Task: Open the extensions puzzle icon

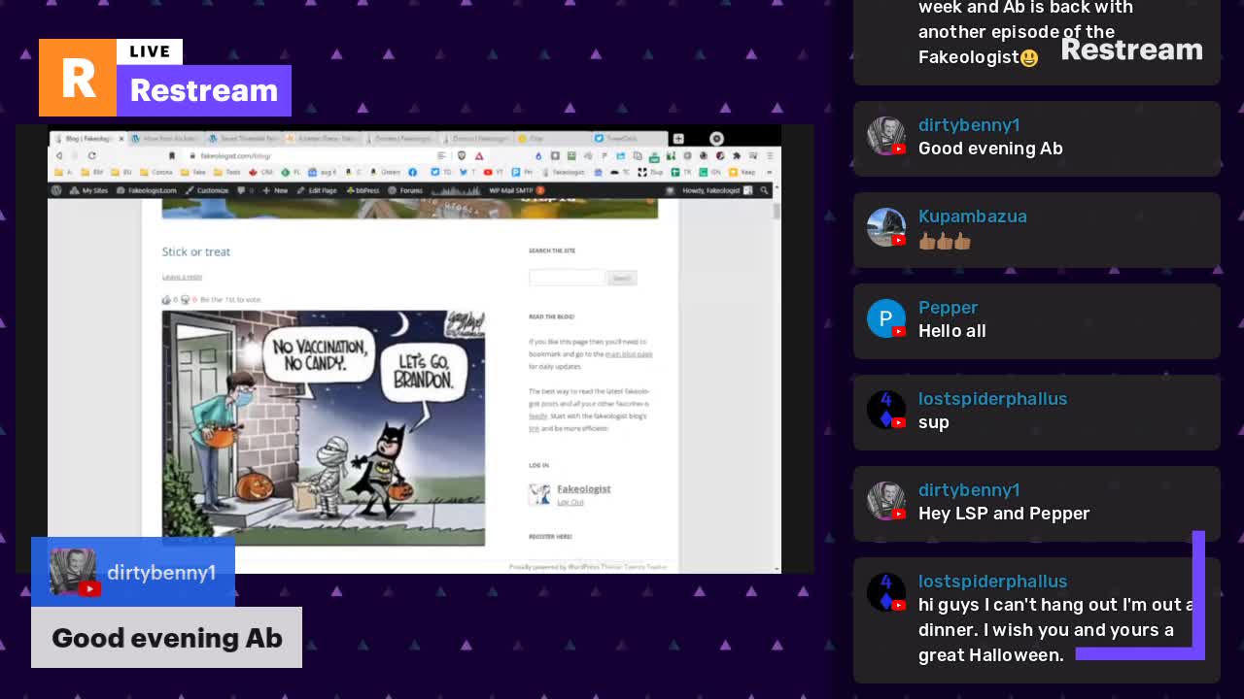Action: pos(737,155)
